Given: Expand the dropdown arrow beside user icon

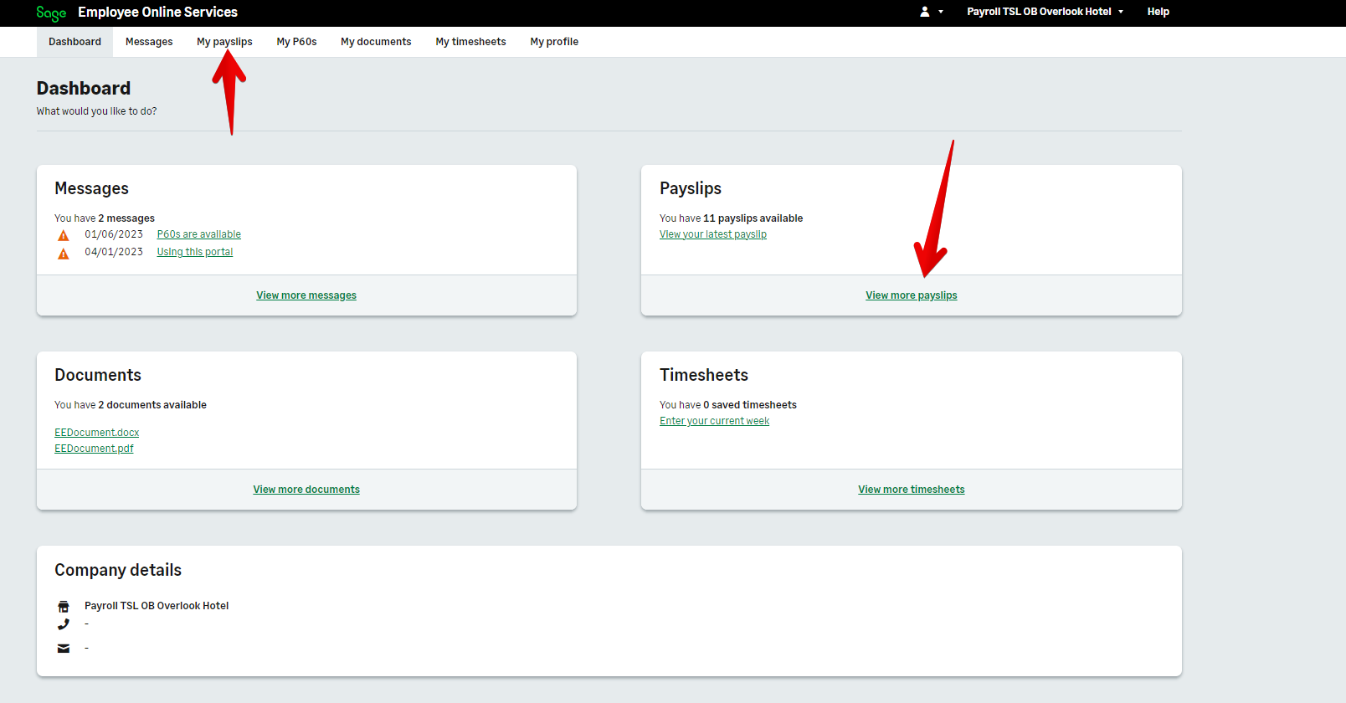Looking at the screenshot, I should click(941, 12).
